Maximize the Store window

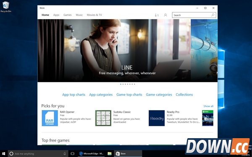coord(205,8)
